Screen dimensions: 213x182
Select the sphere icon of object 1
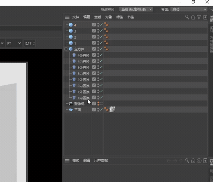click(71, 43)
